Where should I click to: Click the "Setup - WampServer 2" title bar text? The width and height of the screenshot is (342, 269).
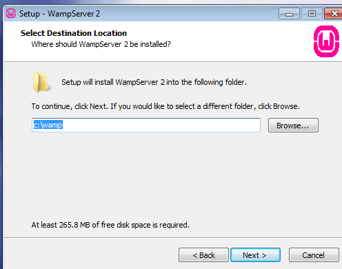[x=59, y=14]
